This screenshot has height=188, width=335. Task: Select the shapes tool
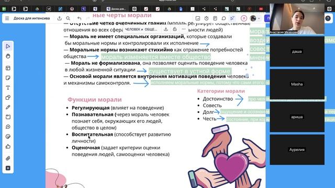point(8,98)
